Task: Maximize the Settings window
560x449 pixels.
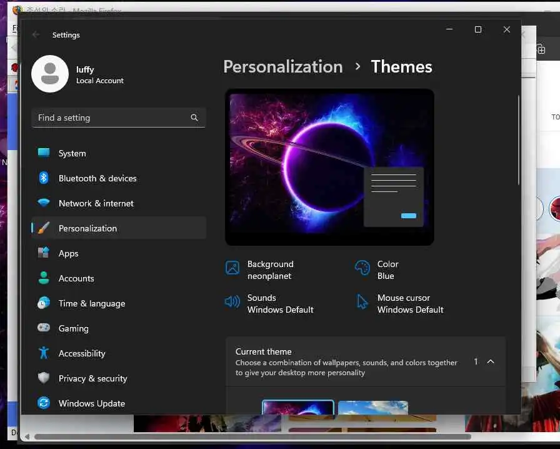Action: click(x=478, y=29)
